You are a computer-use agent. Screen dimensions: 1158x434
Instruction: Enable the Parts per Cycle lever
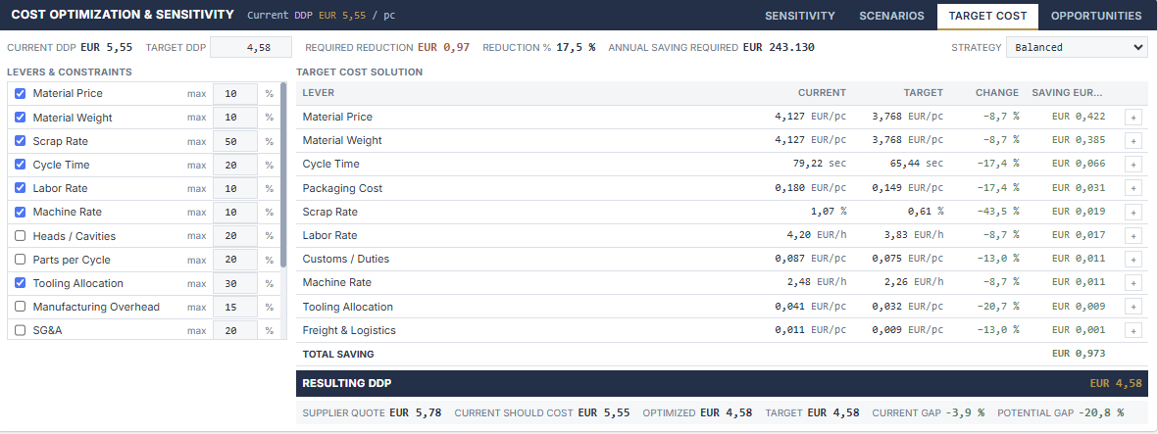(x=20, y=260)
